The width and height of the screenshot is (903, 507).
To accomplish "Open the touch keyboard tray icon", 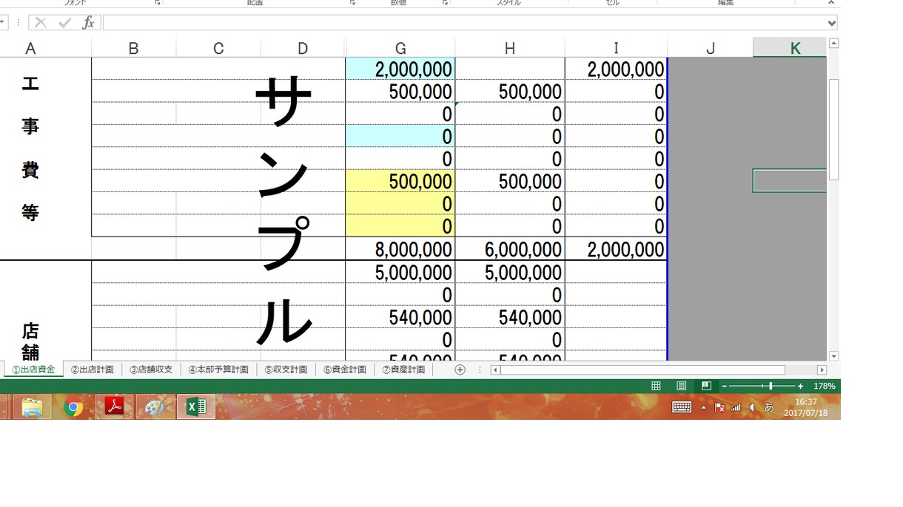I will click(x=682, y=406).
